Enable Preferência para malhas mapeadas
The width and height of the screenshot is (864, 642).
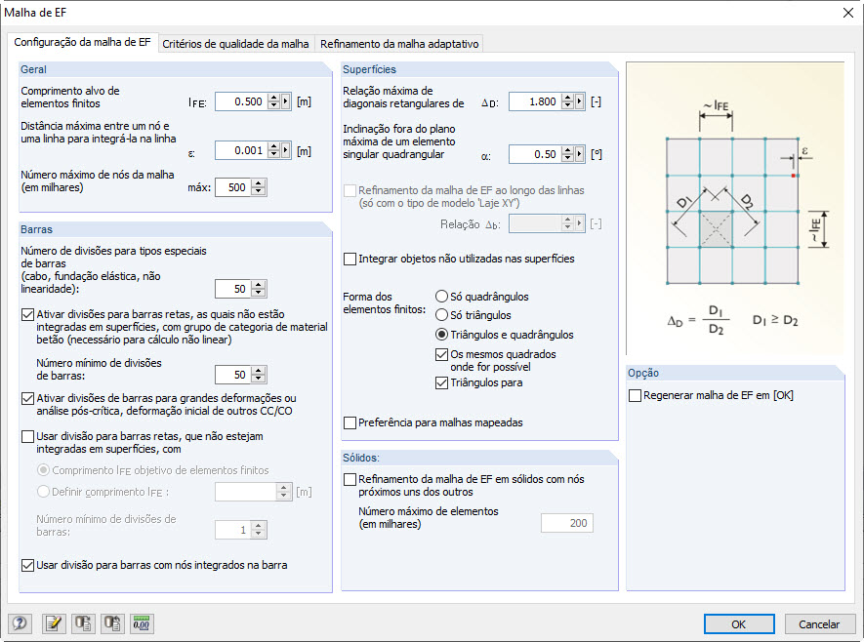pos(350,422)
